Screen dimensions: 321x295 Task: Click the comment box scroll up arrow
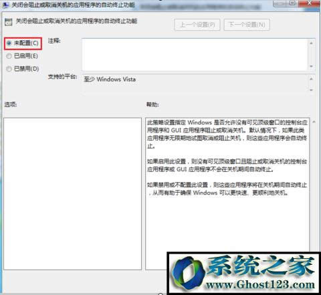click(x=311, y=43)
